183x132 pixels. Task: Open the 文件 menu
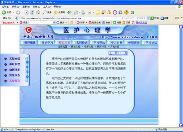coord(5,7)
